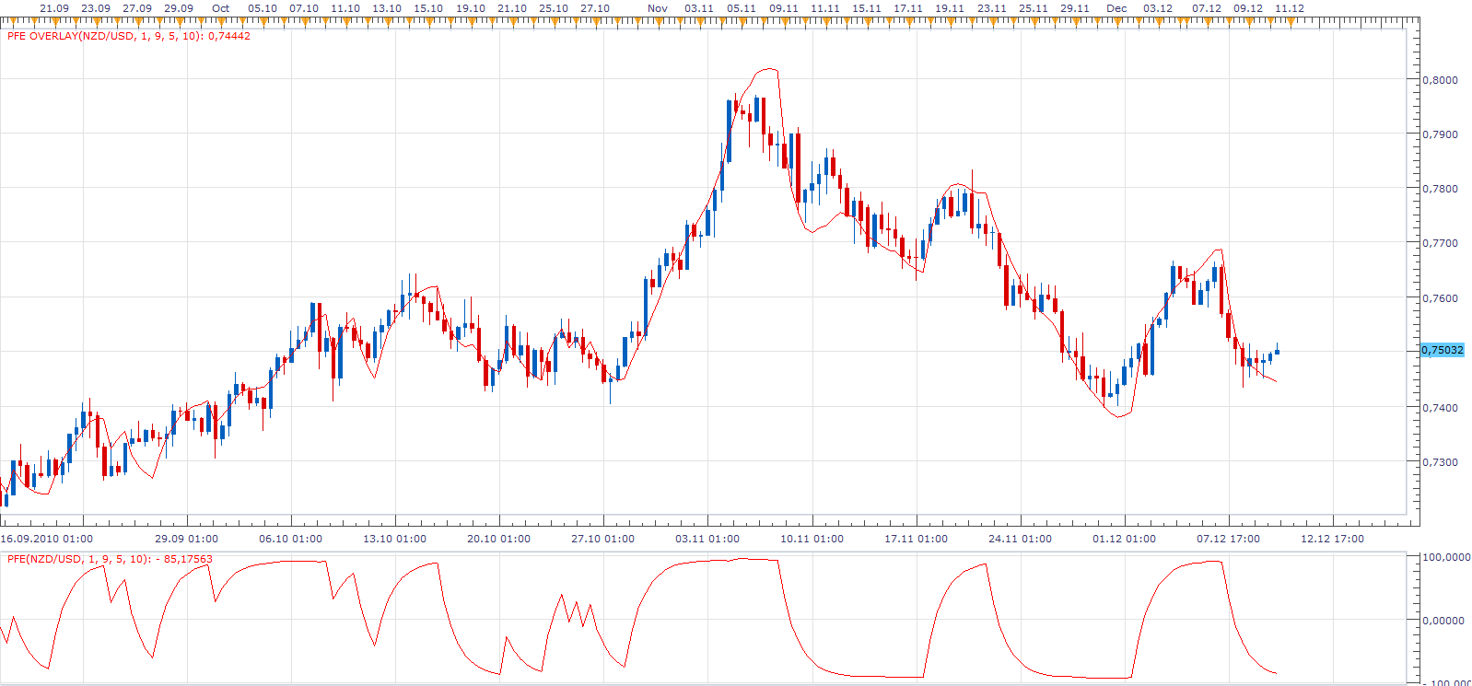Click the current price tag 0,75032
This screenshot has width=1472, height=686.
1443,350
